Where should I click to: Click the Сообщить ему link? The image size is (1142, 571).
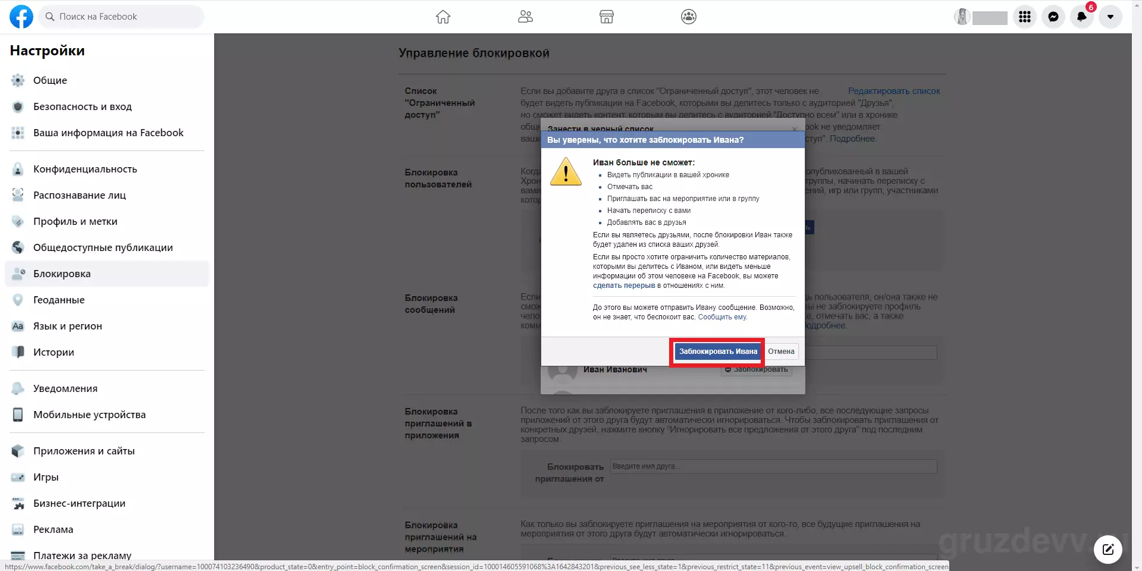pos(722,317)
